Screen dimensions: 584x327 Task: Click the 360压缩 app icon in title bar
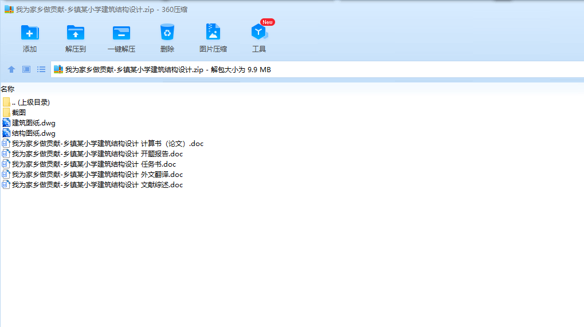click(x=9, y=9)
